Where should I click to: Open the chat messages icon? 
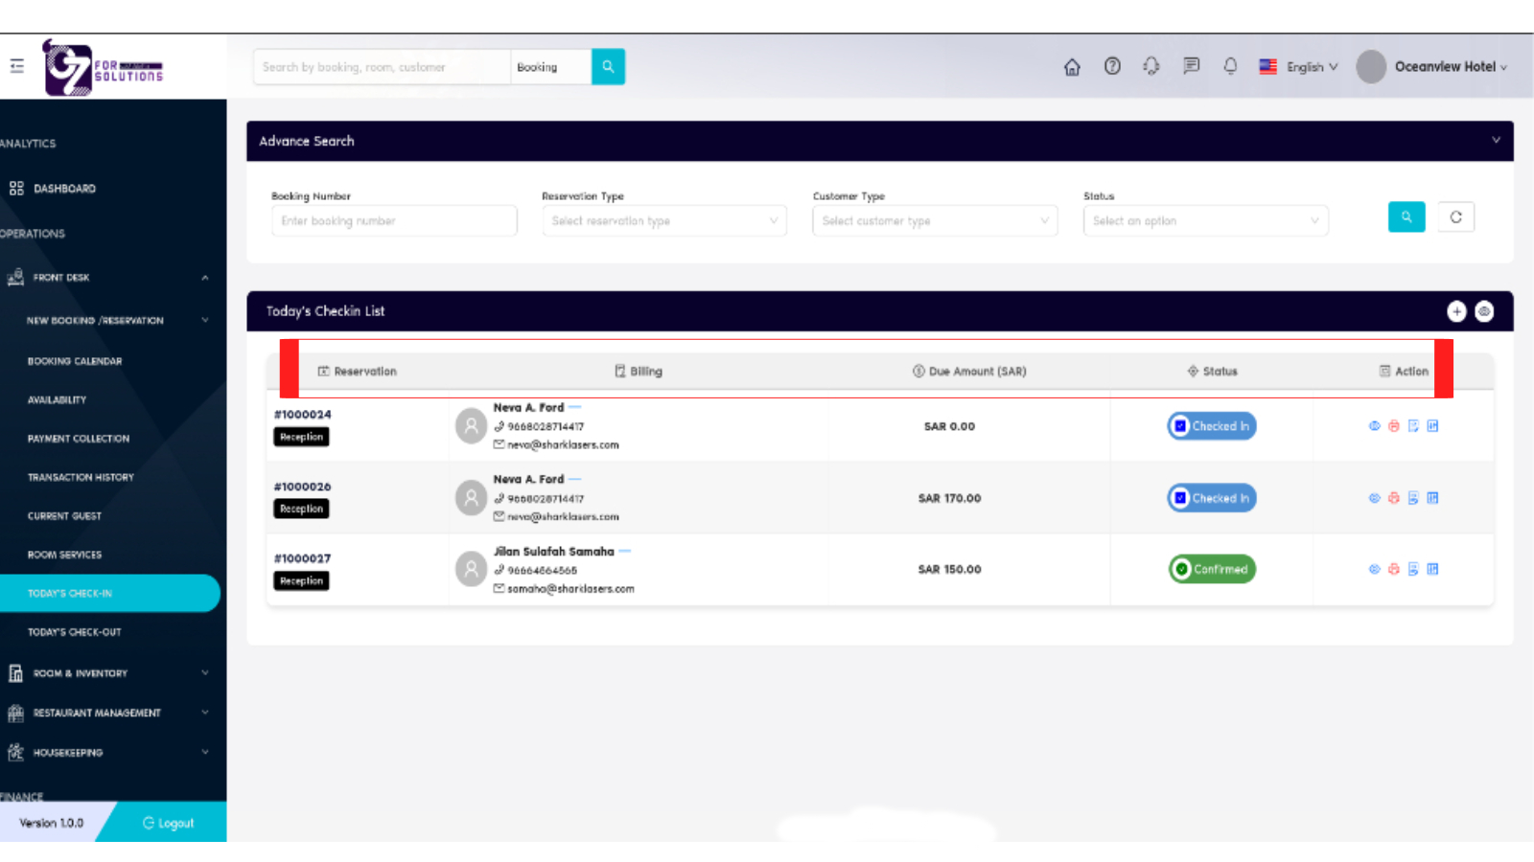pyautogui.click(x=1191, y=66)
